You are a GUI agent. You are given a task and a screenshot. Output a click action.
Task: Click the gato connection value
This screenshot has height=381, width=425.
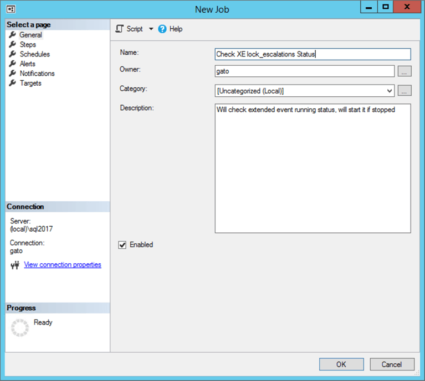pyautogui.click(x=16, y=251)
